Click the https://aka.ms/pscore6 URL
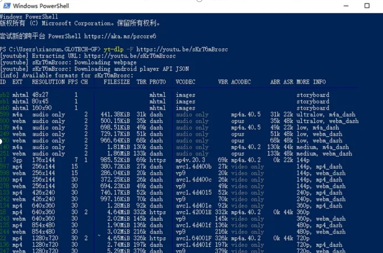Screen dimensions: 383x253 [x=120, y=36]
